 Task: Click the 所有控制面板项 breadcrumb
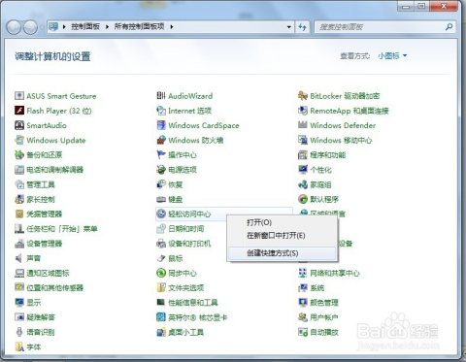point(140,26)
